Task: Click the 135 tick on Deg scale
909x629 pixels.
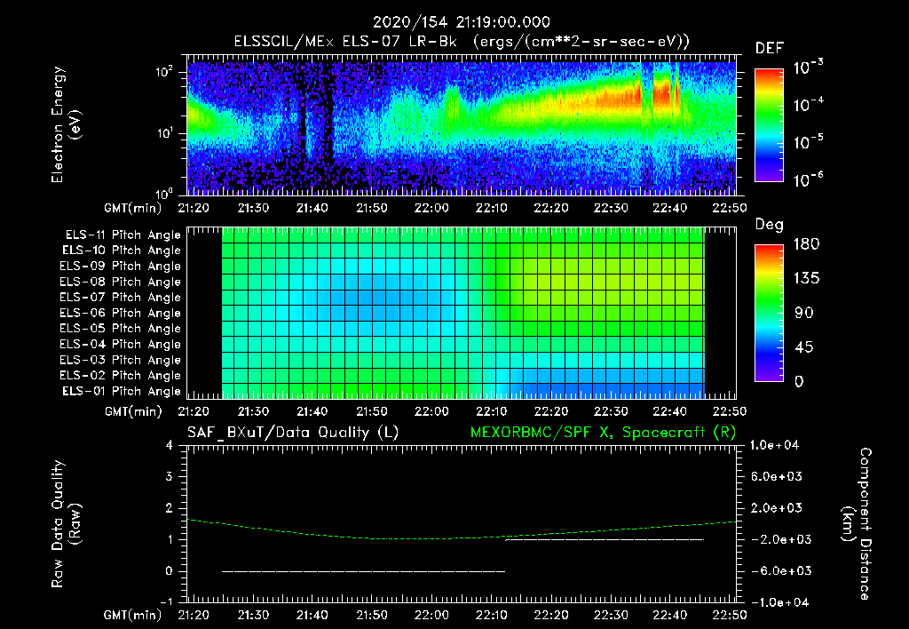Action: coord(807,279)
